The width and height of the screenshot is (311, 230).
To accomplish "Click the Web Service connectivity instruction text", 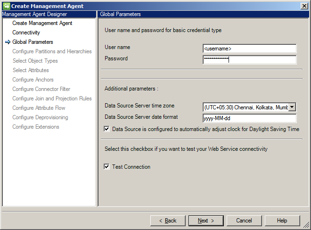I will pos(186,149).
